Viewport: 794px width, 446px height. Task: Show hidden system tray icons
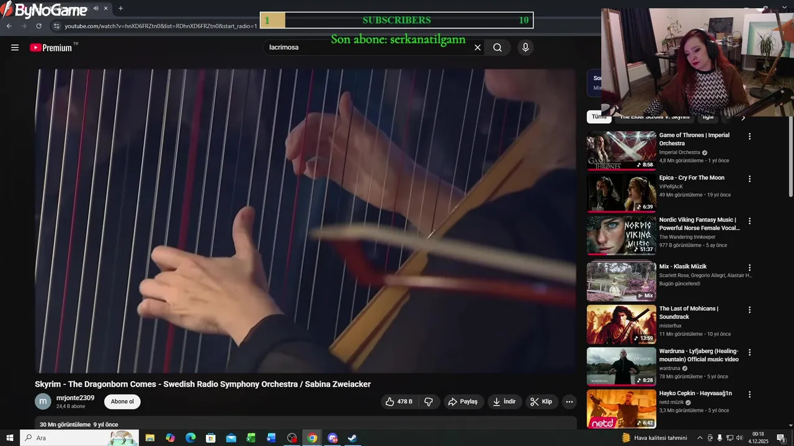700,438
